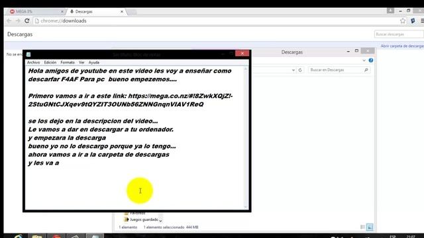Open the Explorer help icon
Viewport: 424px width, 238px height.
click(371, 60)
